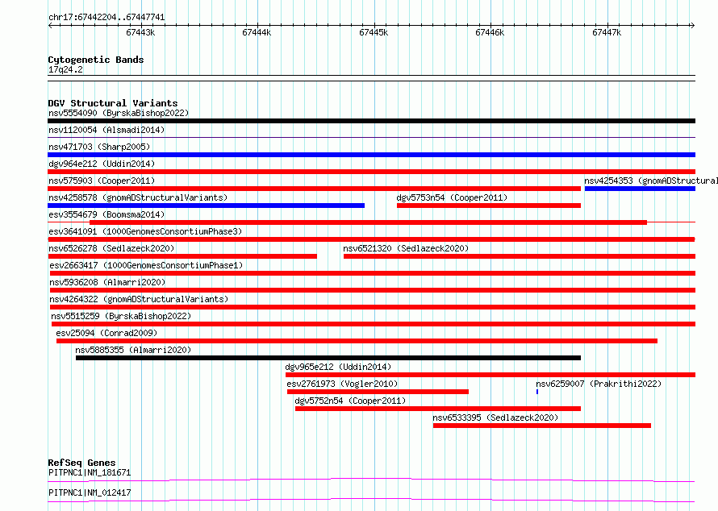The width and height of the screenshot is (718, 511).
Task: Click the 67445k ruler tick label
Action: [374, 32]
